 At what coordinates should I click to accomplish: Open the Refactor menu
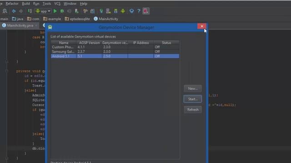pyautogui.click(x=12, y=4)
